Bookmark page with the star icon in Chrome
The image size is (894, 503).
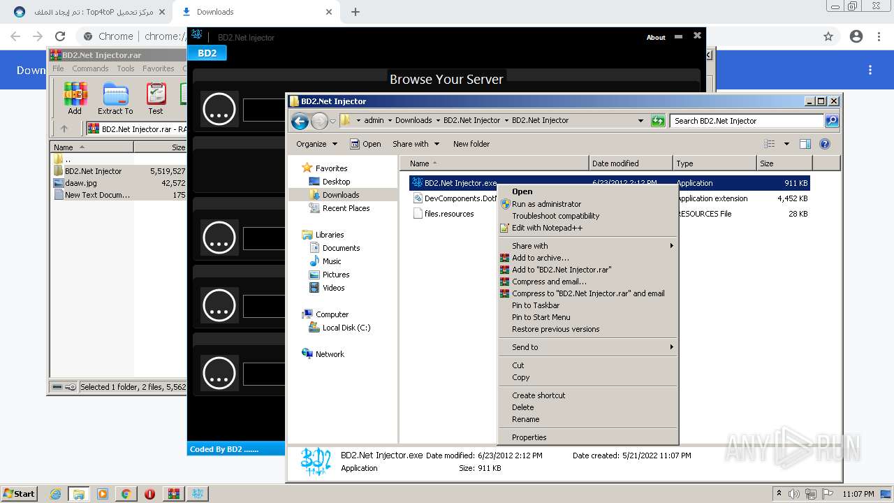click(x=828, y=36)
